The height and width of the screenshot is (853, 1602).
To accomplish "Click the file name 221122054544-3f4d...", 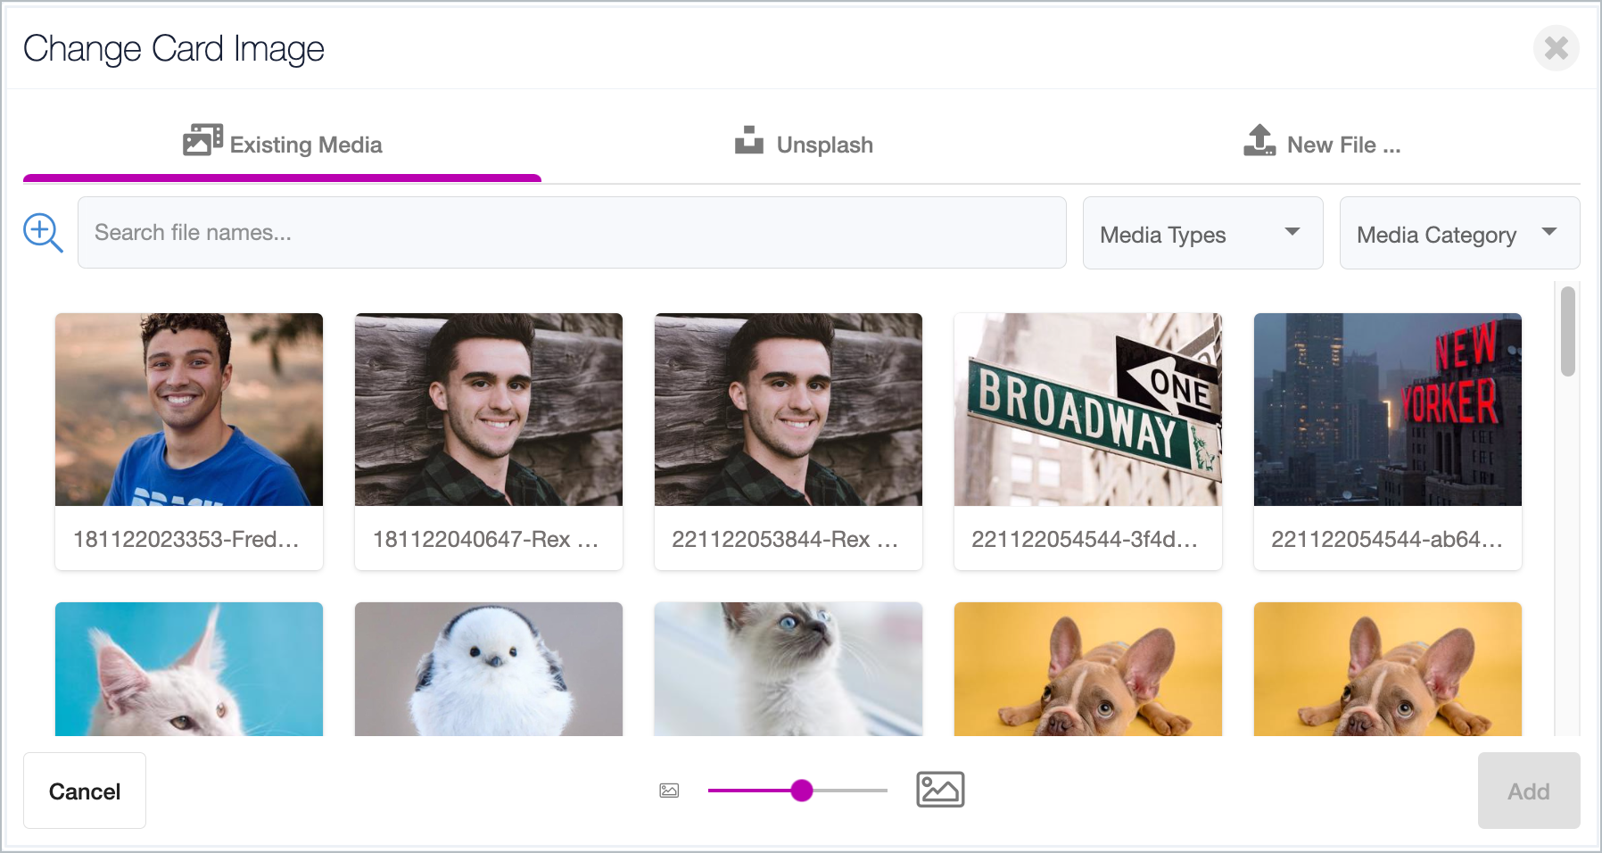I will coord(1085,539).
